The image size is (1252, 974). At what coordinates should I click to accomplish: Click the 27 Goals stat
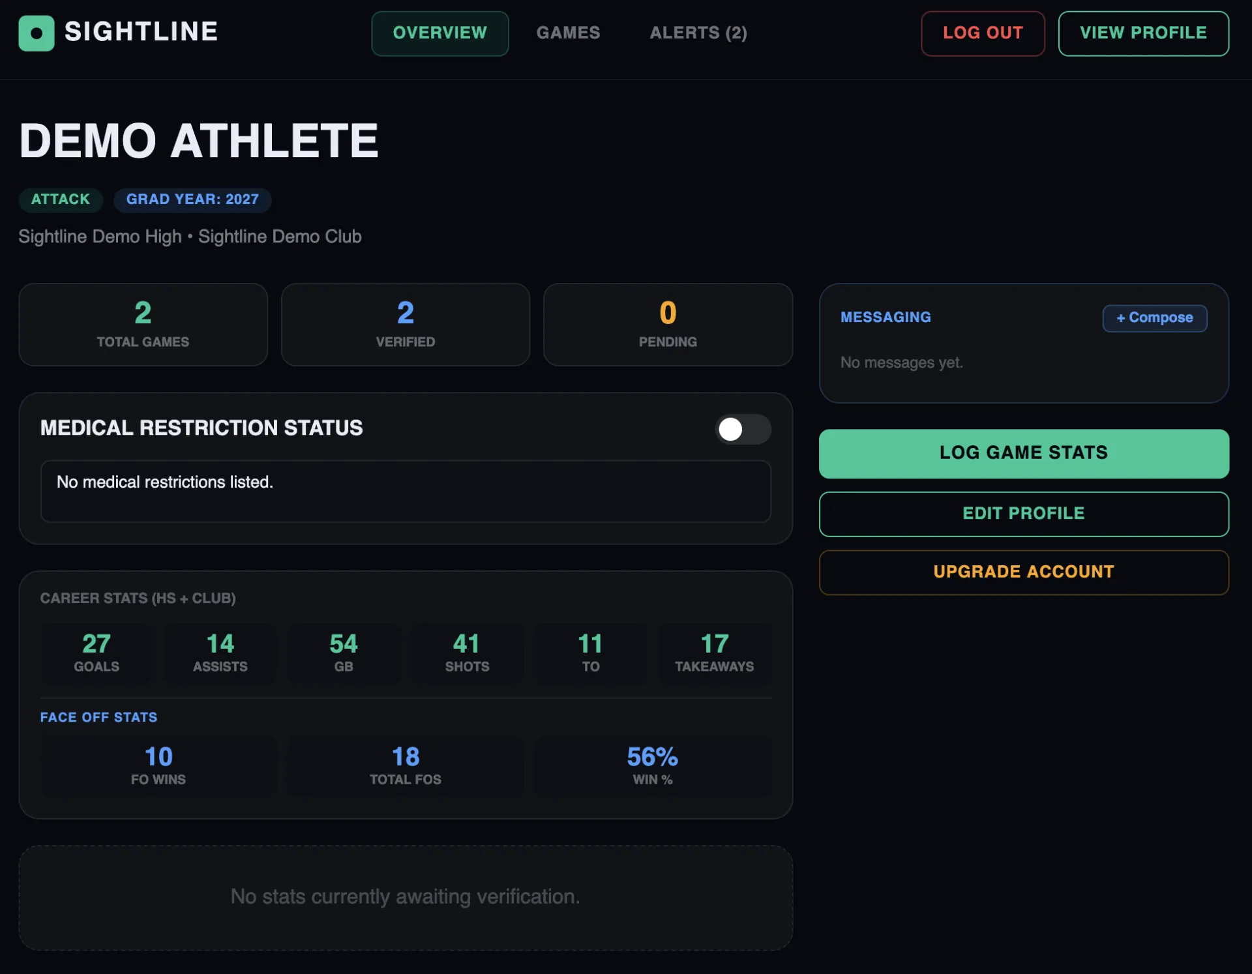(x=97, y=653)
